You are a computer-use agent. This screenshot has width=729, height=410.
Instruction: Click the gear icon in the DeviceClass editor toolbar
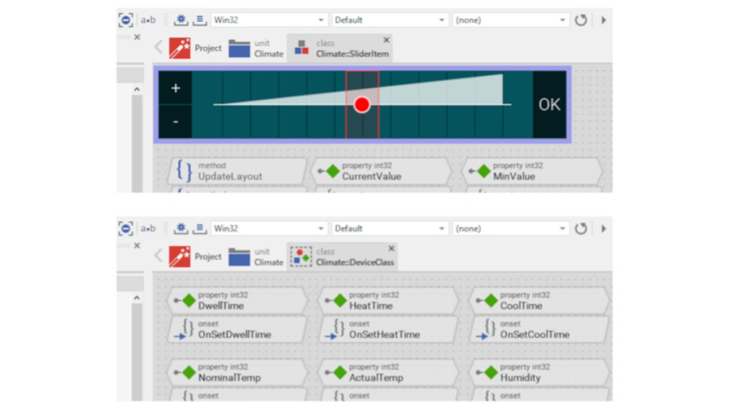(181, 228)
